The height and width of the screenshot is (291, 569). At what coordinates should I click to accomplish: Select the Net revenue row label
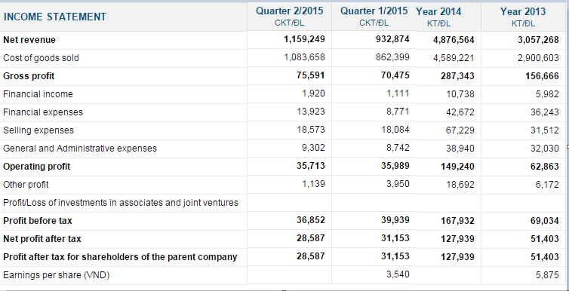[x=29, y=40]
